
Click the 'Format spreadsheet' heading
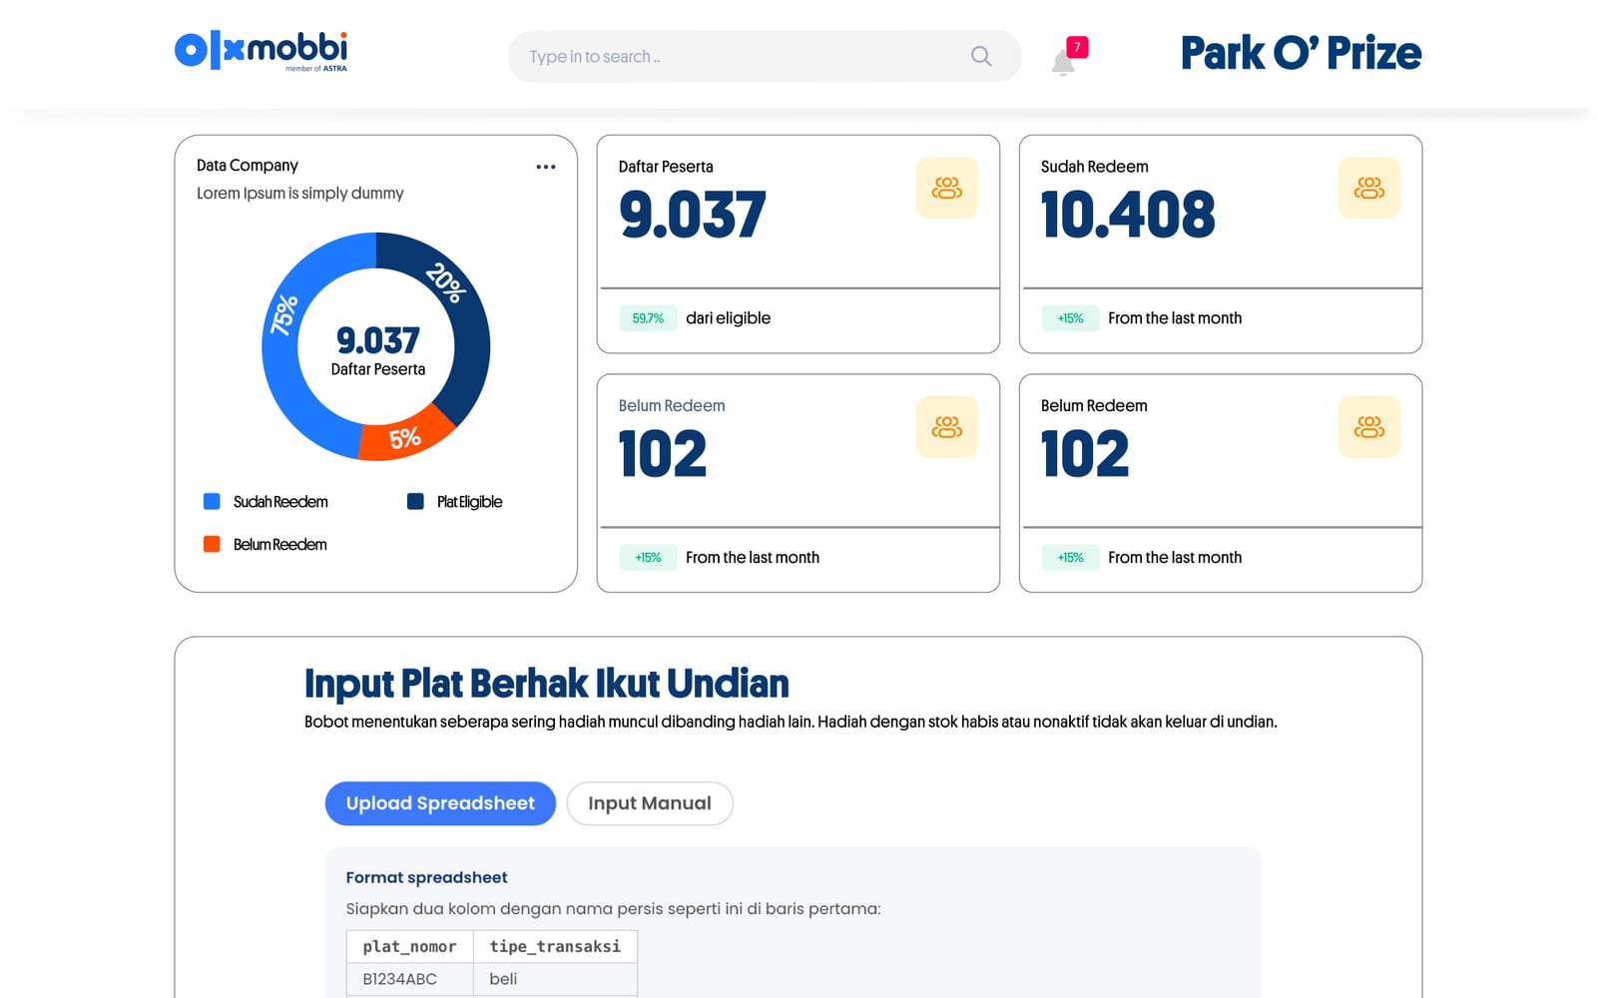(x=426, y=877)
